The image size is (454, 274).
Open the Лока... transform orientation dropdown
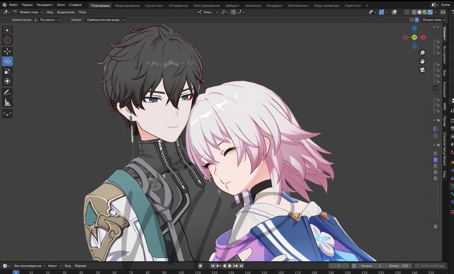click(208, 12)
